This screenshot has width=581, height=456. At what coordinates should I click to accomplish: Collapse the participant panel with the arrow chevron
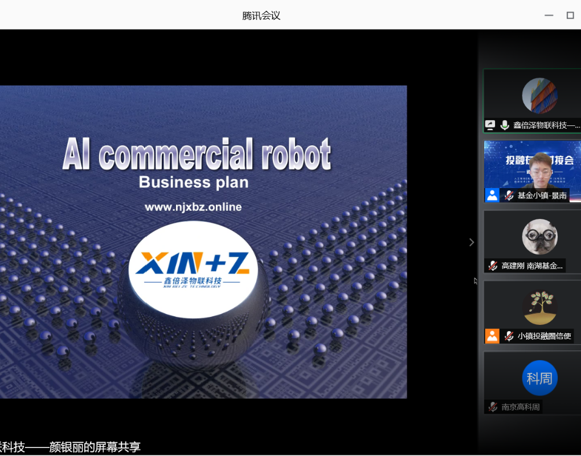tap(471, 242)
